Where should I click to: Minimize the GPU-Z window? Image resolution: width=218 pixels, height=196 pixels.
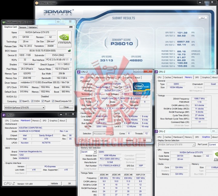tap(58, 22)
